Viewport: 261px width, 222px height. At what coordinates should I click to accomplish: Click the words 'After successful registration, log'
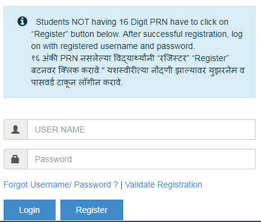coord(182,34)
